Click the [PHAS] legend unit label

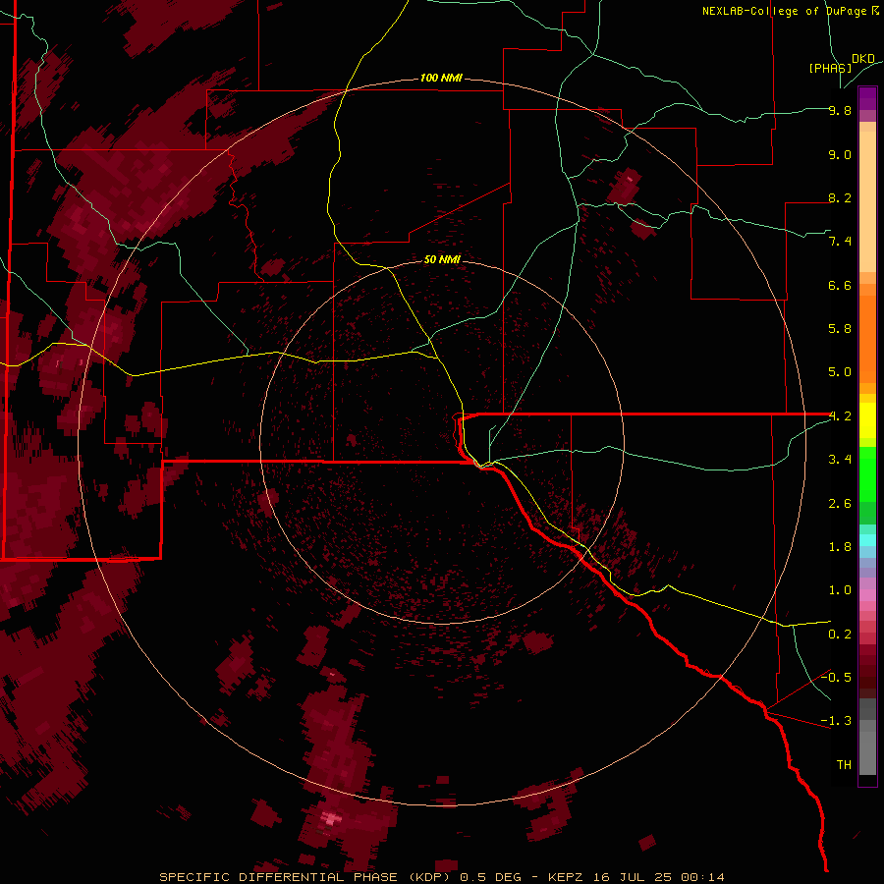(x=830, y=68)
